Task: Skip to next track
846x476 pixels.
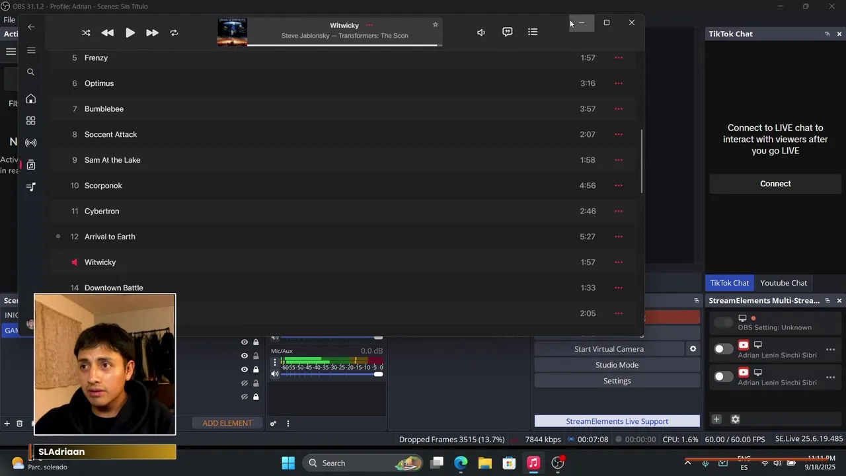Action: (x=152, y=32)
